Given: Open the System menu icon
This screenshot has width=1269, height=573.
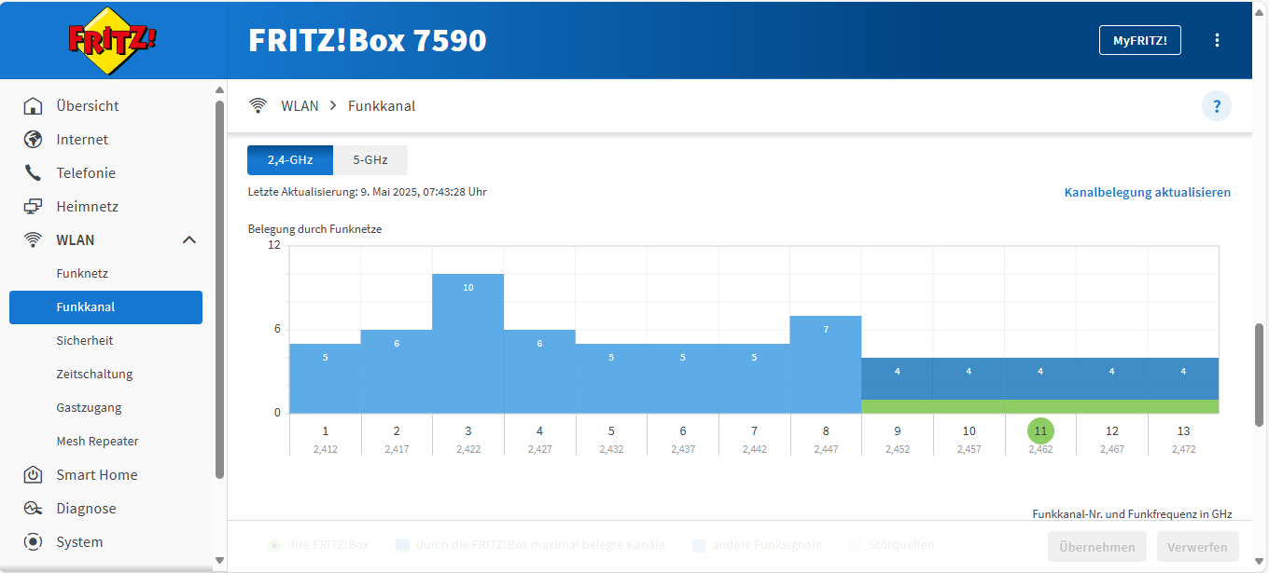Looking at the screenshot, I should coord(33,542).
